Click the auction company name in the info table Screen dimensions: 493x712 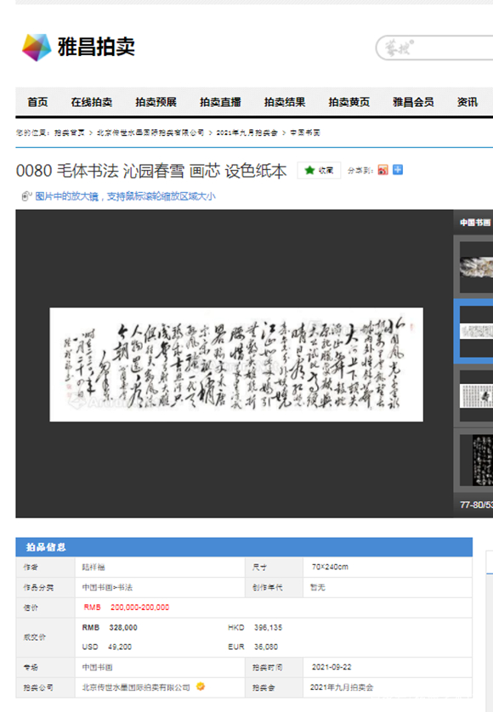136,687
